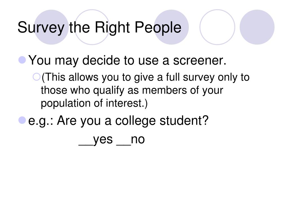Click the rightmost filled lavender circle

257,27
